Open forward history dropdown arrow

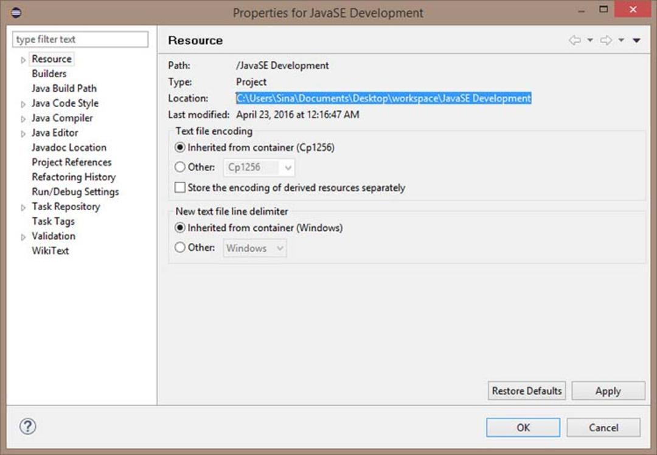pyautogui.click(x=621, y=40)
